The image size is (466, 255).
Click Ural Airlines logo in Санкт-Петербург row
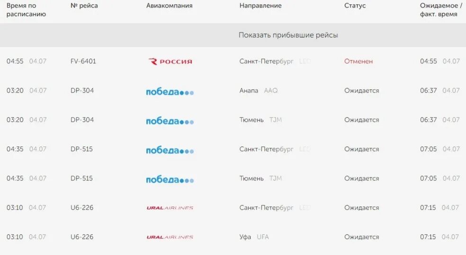point(170,208)
